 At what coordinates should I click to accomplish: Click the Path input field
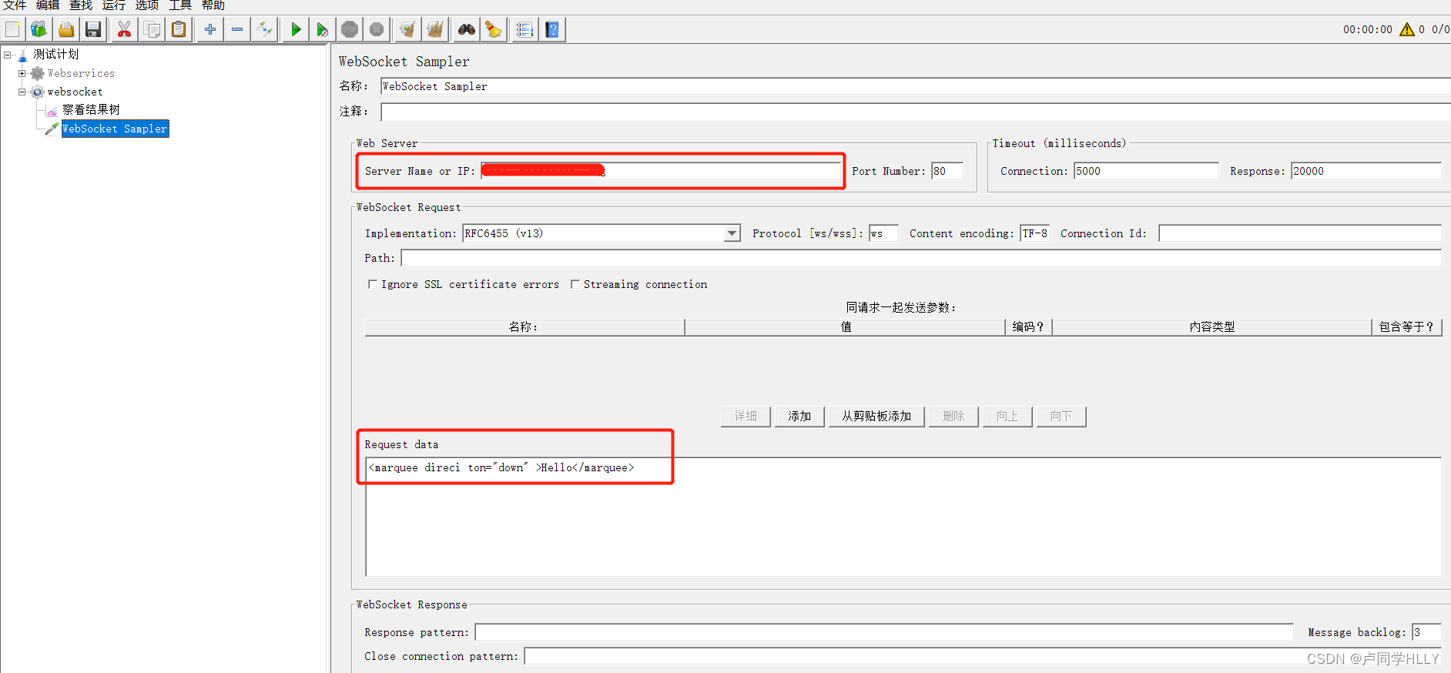coord(921,258)
